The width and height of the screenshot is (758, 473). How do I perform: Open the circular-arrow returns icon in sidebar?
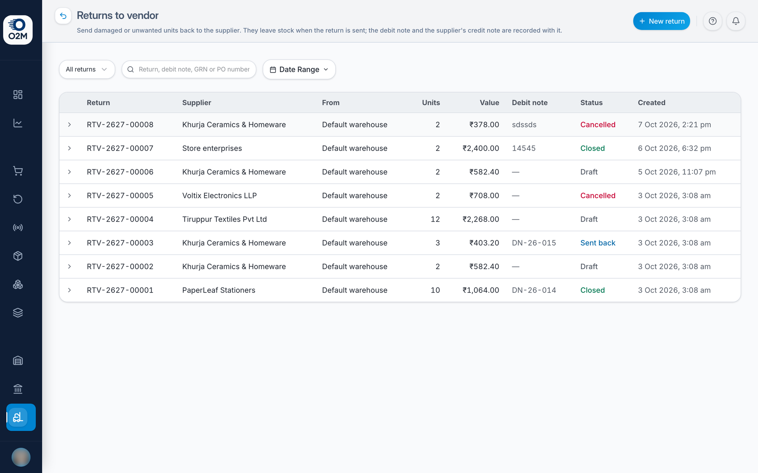(x=18, y=199)
